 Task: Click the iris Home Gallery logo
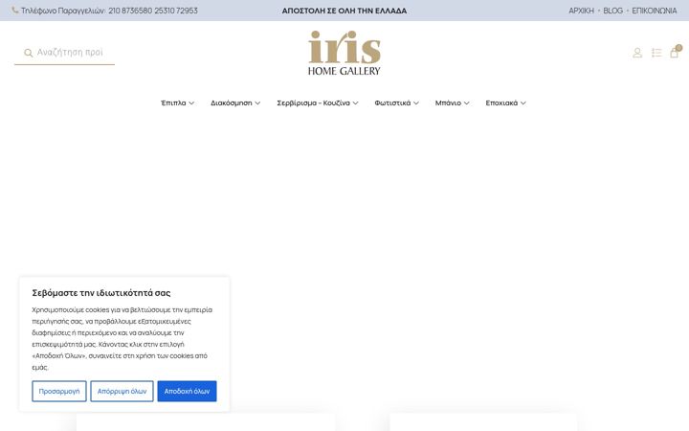[x=344, y=53]
